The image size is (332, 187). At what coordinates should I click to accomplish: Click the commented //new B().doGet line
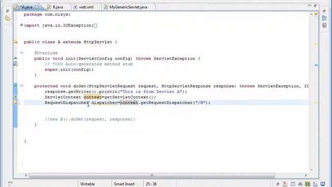click(90, 119)
